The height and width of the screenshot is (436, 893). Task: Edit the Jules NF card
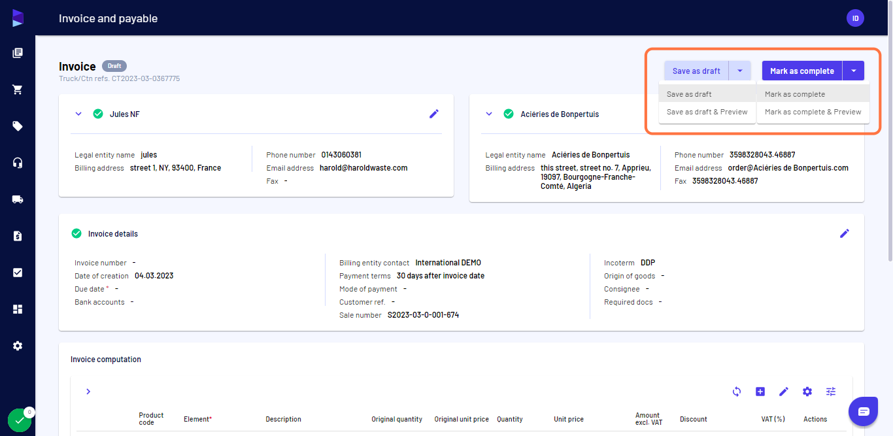(434, 114)
